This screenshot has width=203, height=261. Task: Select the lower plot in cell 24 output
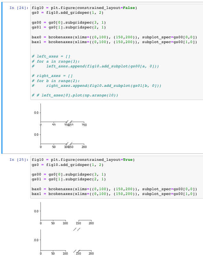click(60, 137)
